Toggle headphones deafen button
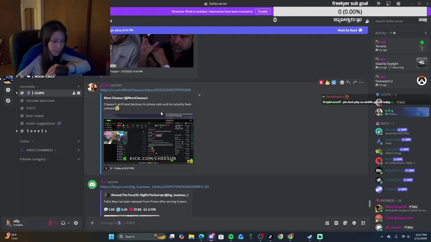The image size is (431, 242). (63, 223)
